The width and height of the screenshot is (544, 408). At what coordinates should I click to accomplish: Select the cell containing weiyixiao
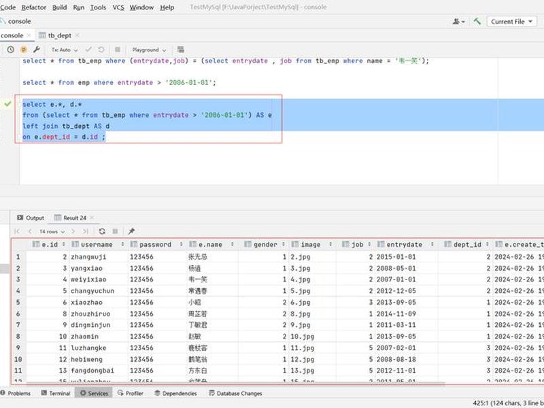pos(99,279)
